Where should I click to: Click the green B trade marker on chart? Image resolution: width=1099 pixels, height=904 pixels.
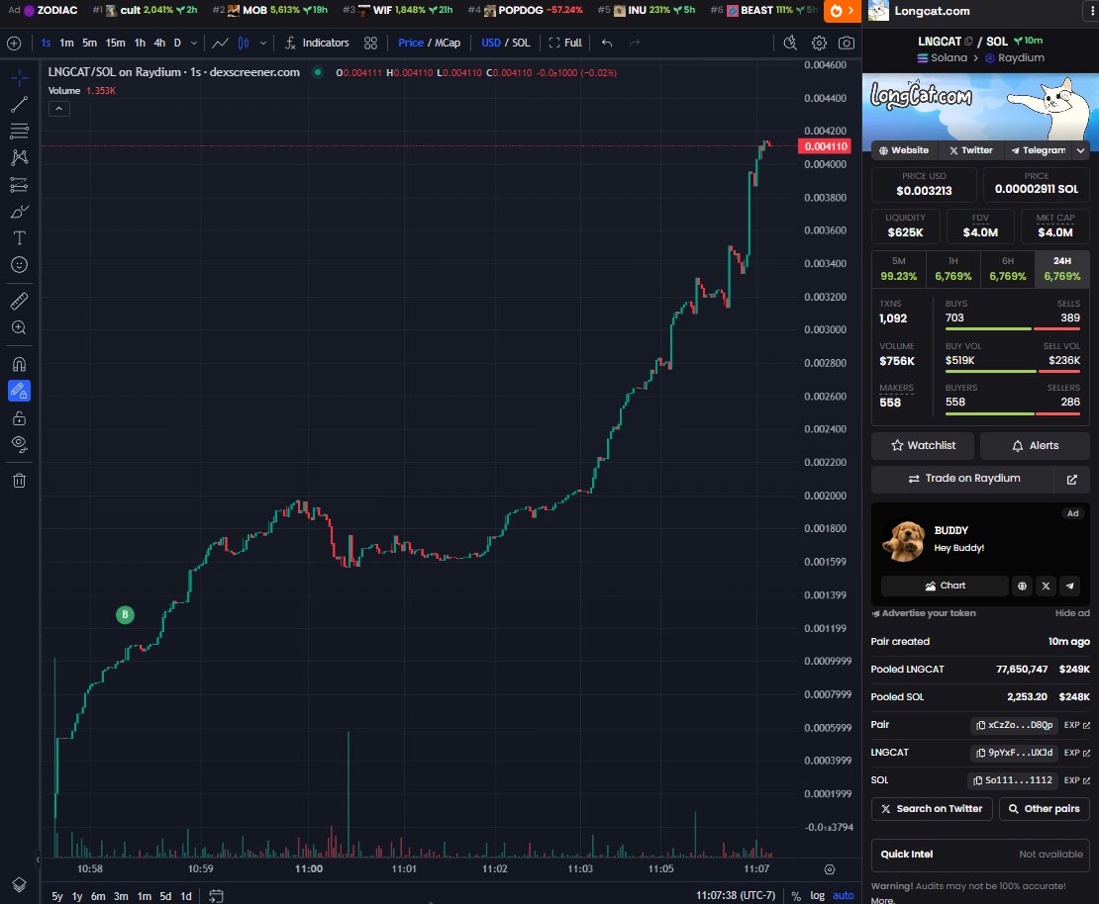point(125,614)
